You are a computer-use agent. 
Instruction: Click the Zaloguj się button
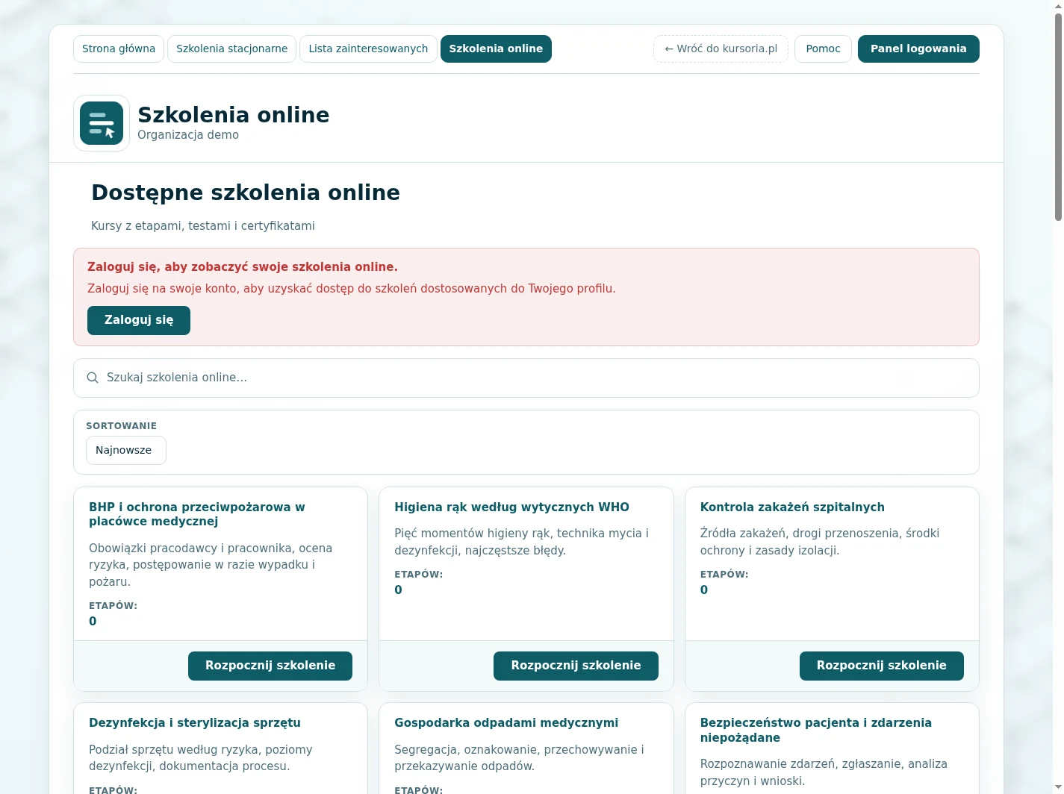coord(139,320)
